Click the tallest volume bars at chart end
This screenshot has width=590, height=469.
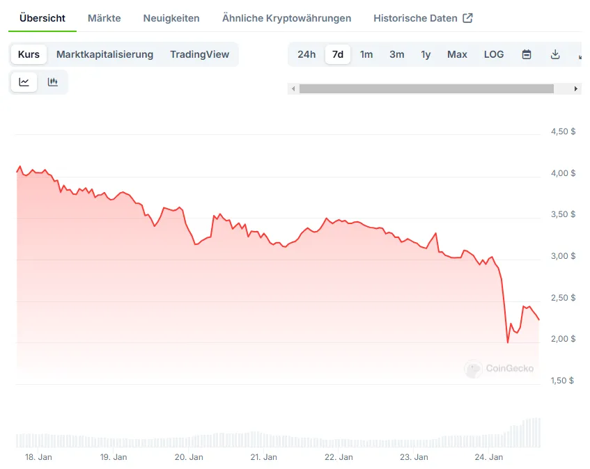[534, 432]
